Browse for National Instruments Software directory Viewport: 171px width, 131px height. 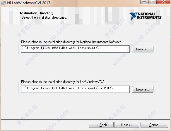click(143, 49)
